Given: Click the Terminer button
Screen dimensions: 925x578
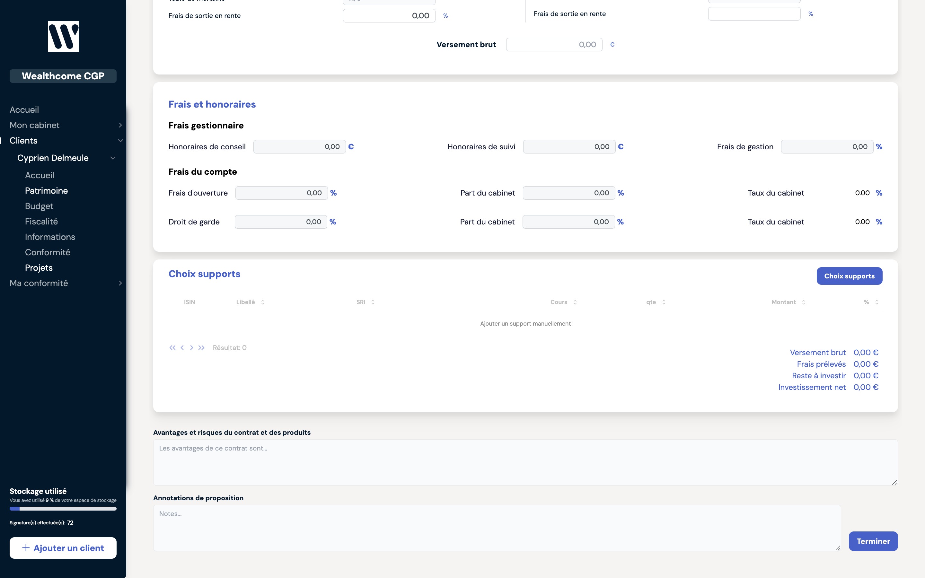Looking at the screenshot, I should [873, 541].
